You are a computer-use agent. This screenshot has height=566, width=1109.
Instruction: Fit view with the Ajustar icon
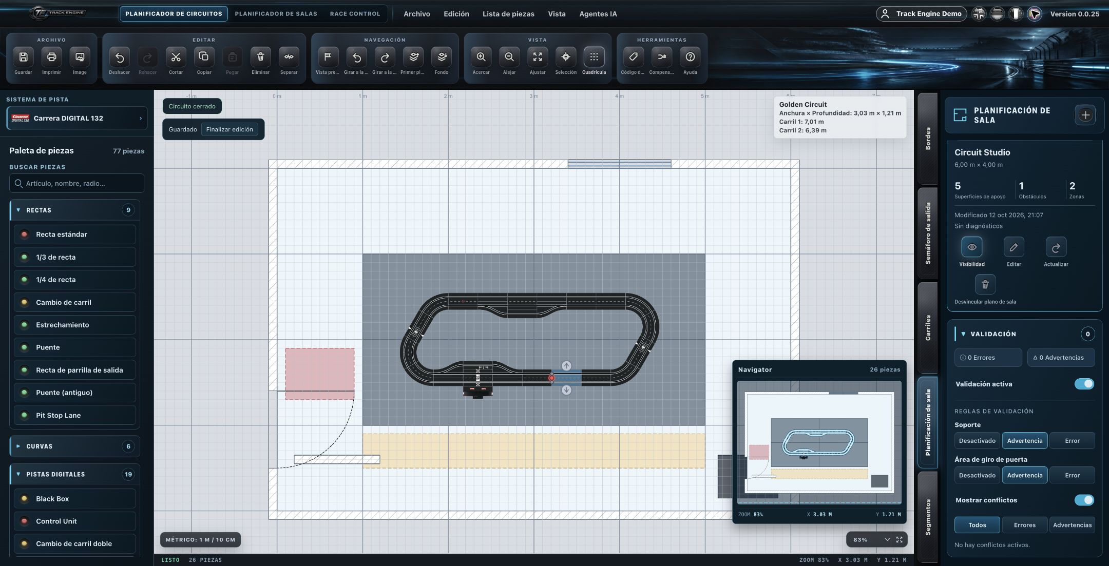click(538, 57)
